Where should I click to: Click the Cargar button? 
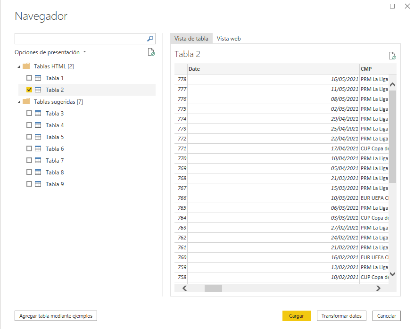(x=296, y=316)
